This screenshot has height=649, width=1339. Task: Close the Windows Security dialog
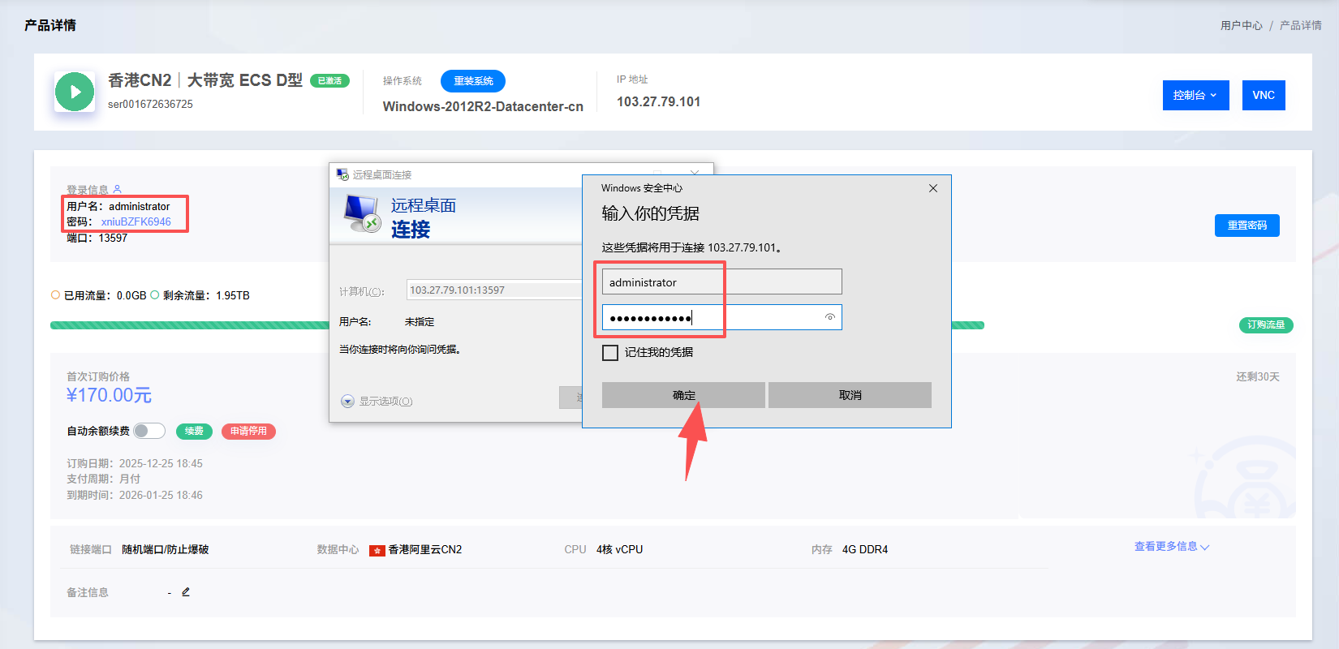(x=932, y=188)
